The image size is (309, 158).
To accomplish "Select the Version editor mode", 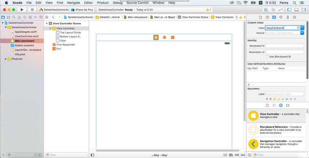I will point(280,10).
